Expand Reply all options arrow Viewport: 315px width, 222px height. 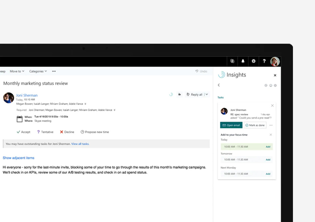pyautogui.click(x=206, y=94)
